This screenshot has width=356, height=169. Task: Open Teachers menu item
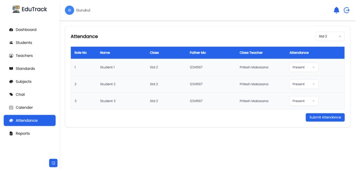30,56
